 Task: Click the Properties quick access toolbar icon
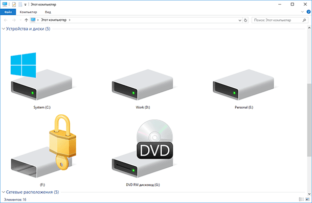pyautogui.click(x=14, y=5)
